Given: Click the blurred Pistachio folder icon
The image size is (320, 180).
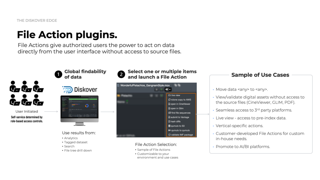Looking at the screenshot, I should pos(118,96).
